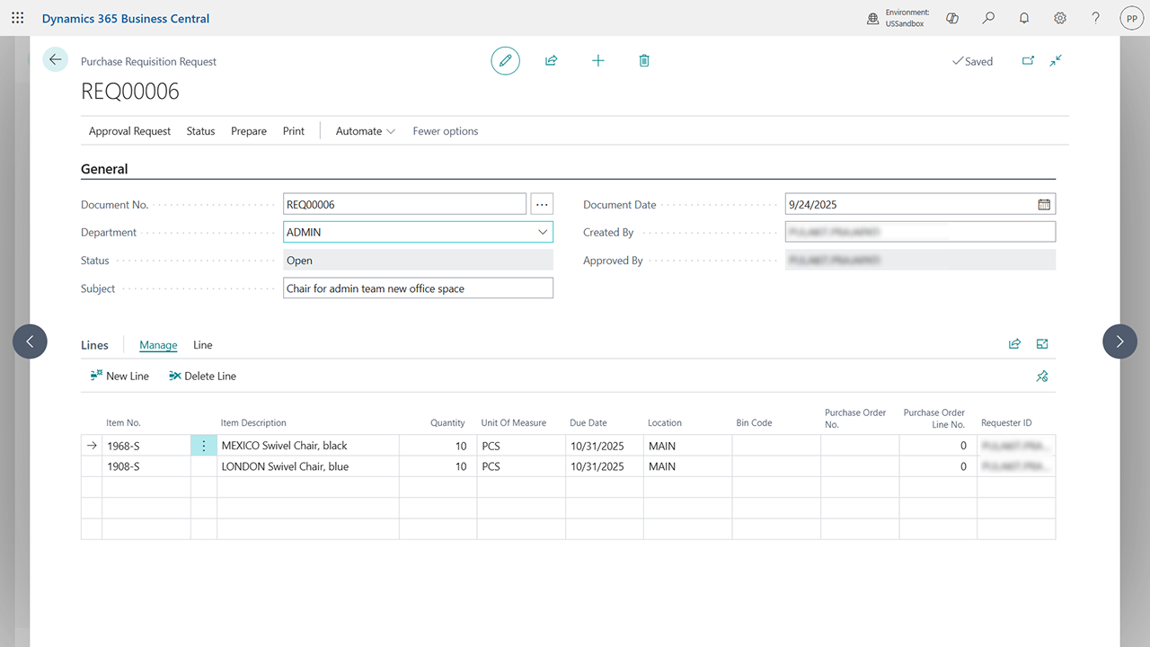Click the plus icon to create new
1150x647 pixels.
(x=598, y=60)
